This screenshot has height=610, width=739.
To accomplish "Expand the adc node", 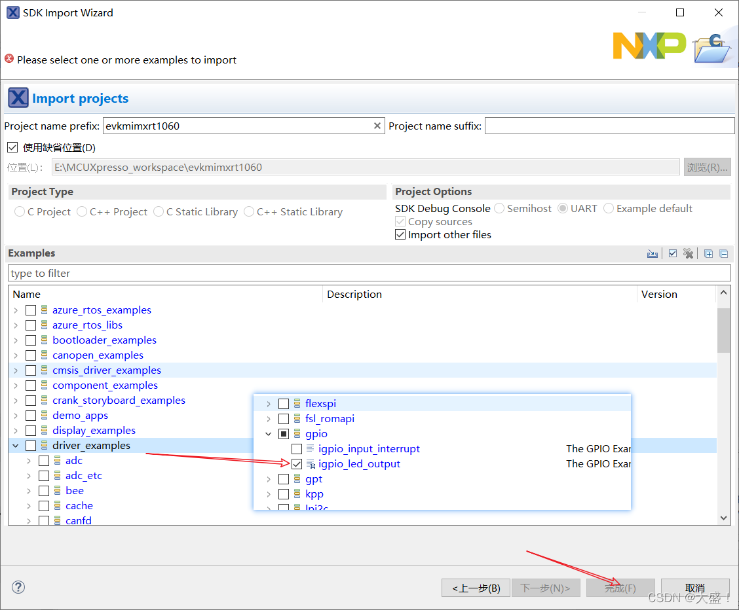I will [x=29, y=461].
